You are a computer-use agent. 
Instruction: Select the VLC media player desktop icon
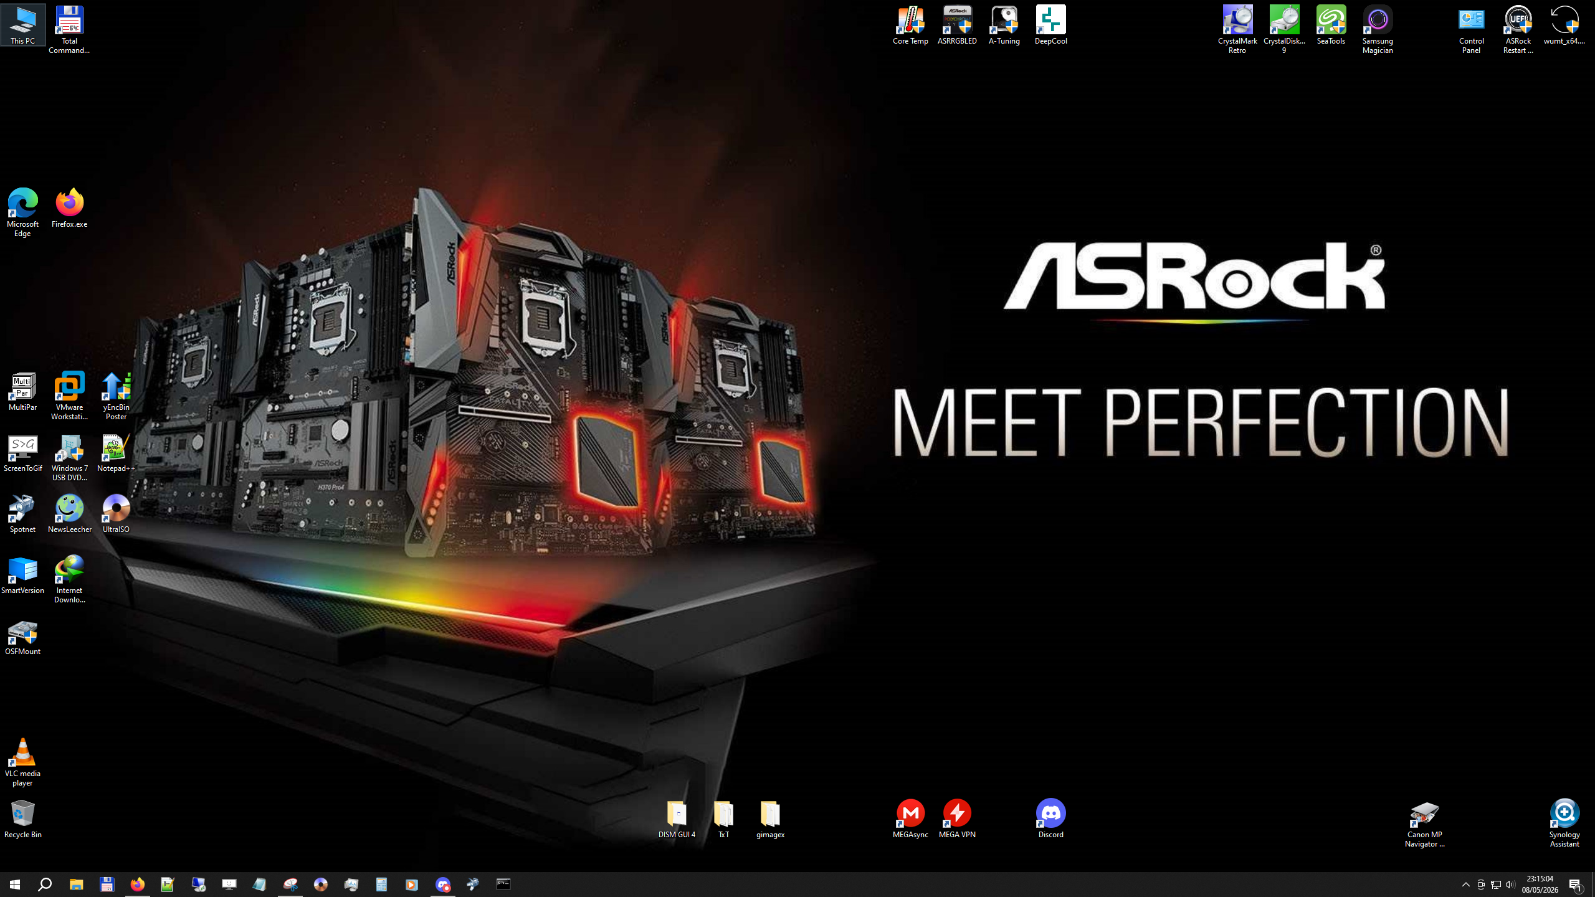click(x=22, y=762)
